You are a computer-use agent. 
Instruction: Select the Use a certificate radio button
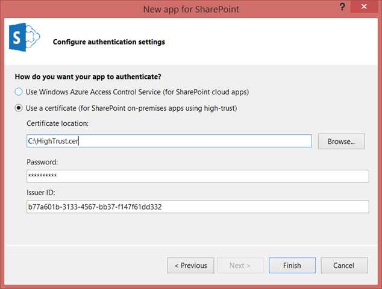click(19, 108)
